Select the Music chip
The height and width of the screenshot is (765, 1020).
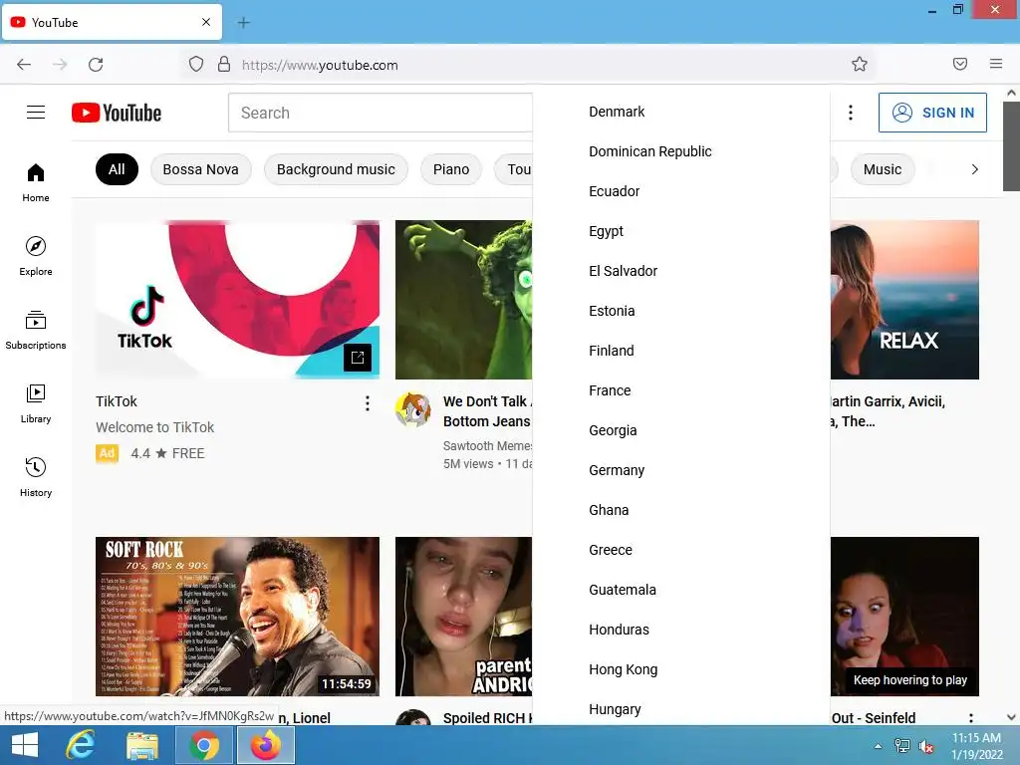click(x=883, y=169)
